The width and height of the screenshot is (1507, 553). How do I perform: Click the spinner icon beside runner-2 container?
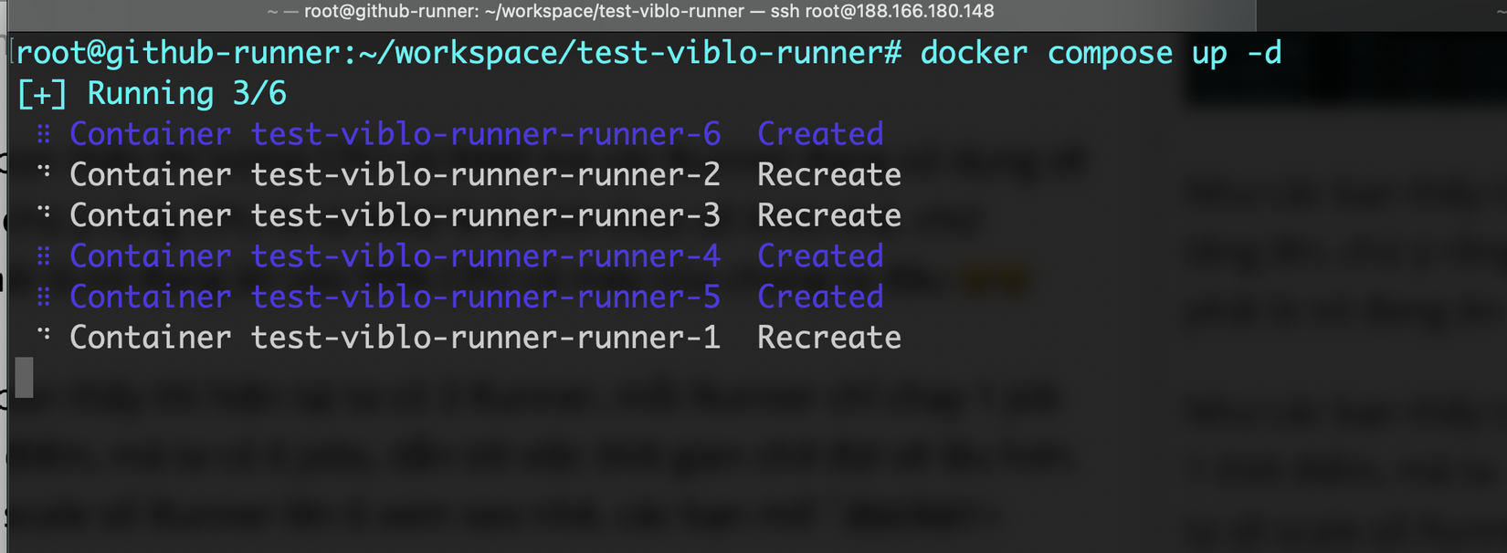click(x=43, y=171)
